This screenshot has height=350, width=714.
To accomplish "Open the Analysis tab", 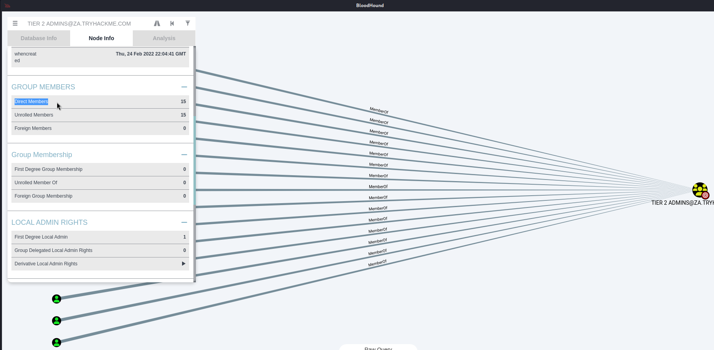I will tap(164, 38).
